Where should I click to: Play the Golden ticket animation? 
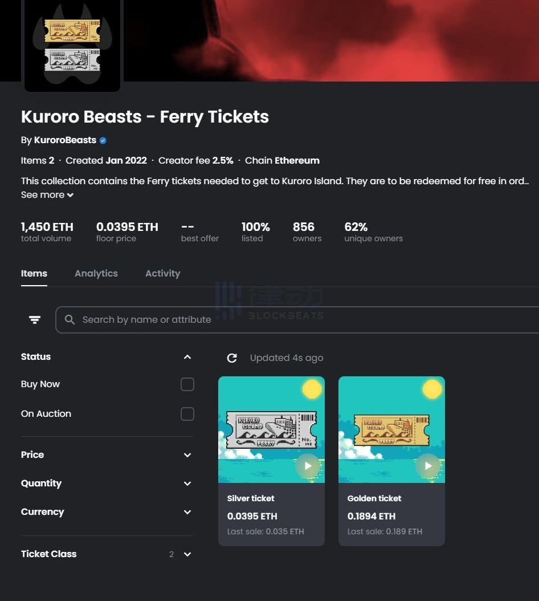[428, 466]
